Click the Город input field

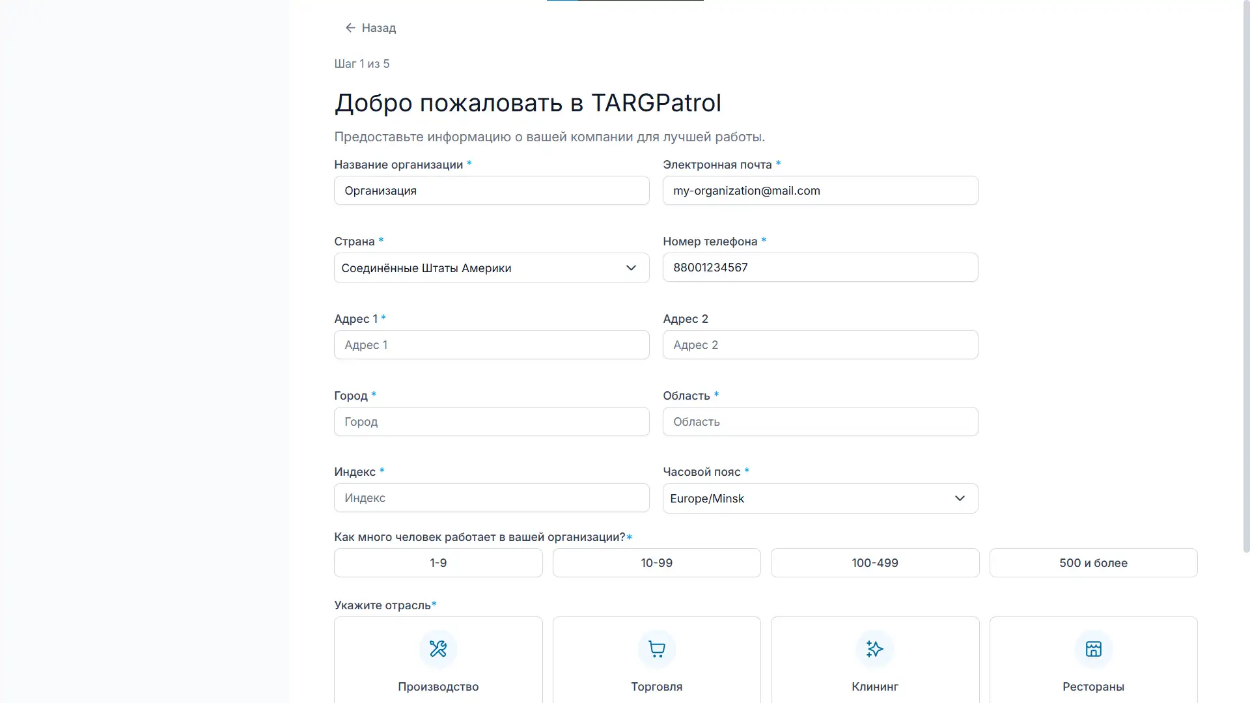coord(491,421)
